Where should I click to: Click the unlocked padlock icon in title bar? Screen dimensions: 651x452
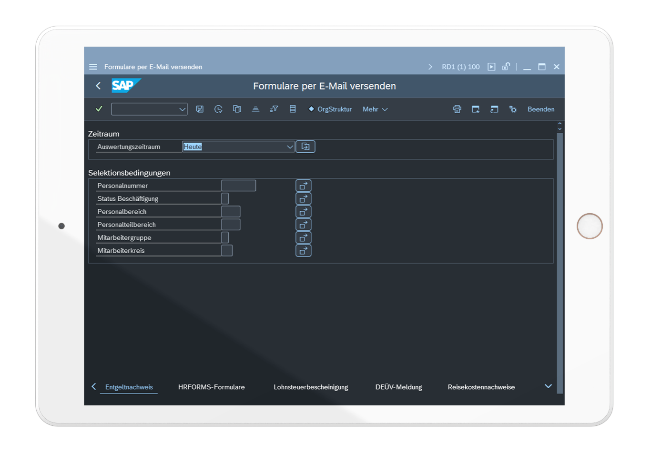(506, 67)
